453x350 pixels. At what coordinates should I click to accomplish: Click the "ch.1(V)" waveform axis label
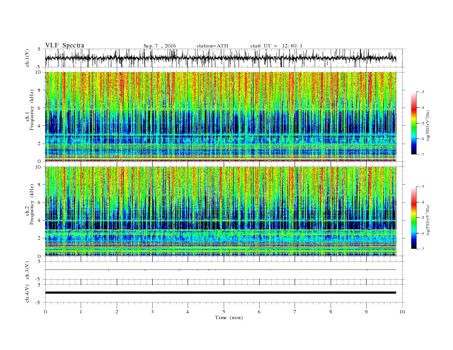pyautogui.click(x=27, y=58)
